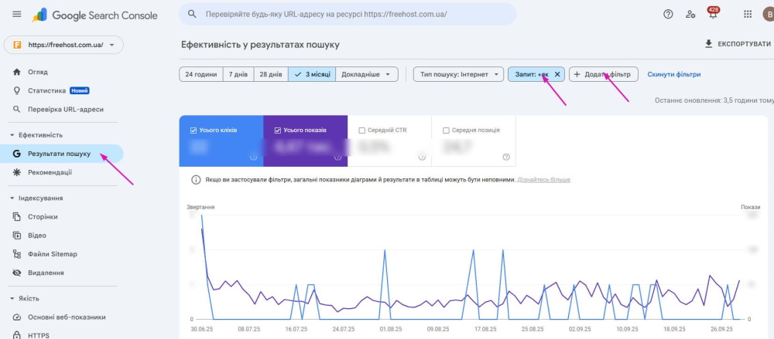Click the URL inspection search field
The width and height of the screenshot is (774, 339).
[x=348, y=14]
